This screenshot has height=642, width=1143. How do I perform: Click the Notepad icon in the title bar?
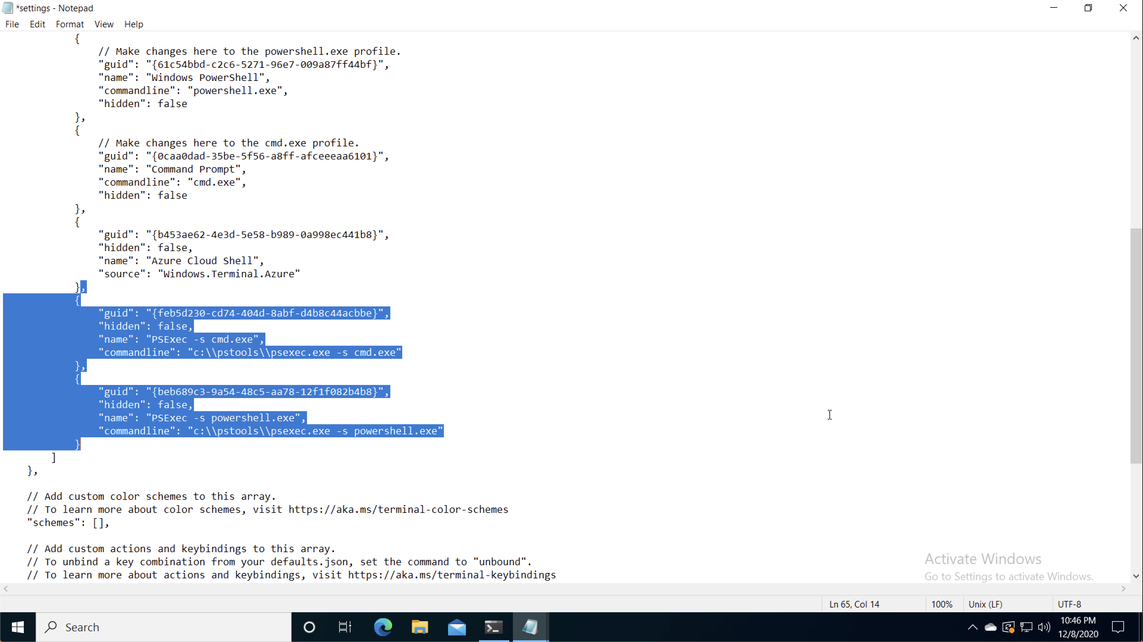point(7,8)
